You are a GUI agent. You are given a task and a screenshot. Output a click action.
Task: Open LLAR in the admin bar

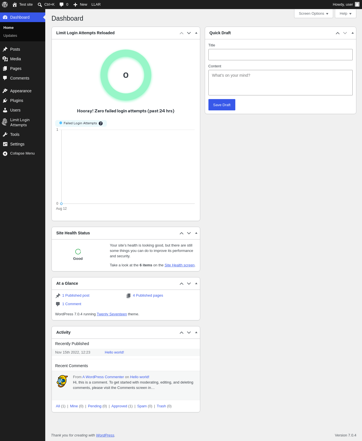[x=96, y=5]
